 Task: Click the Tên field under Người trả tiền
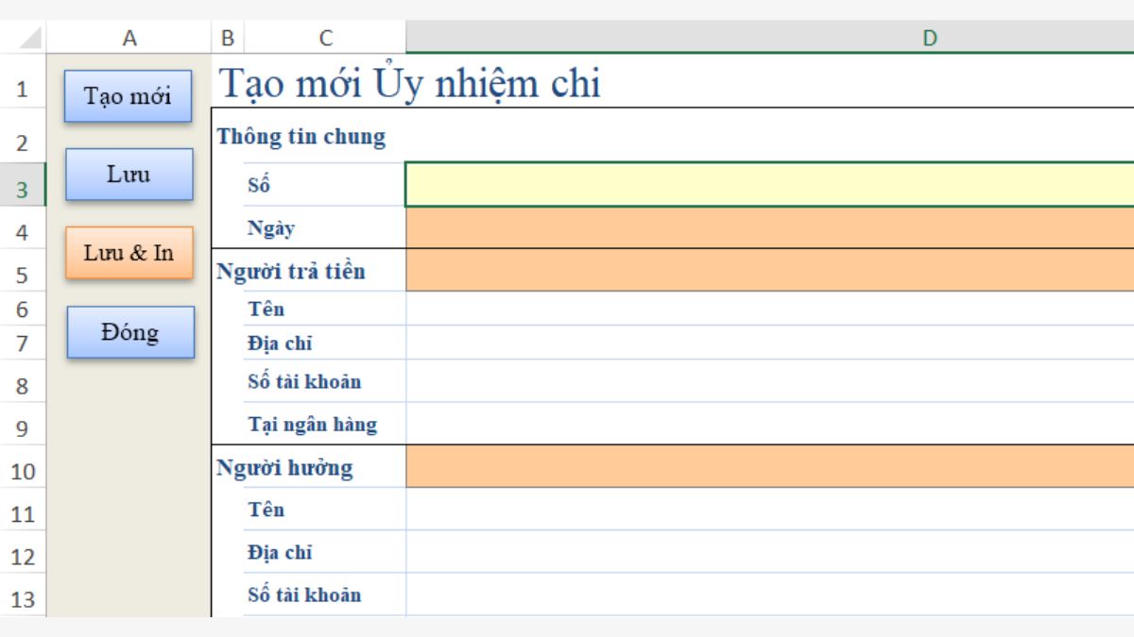(x=769, y=309)
